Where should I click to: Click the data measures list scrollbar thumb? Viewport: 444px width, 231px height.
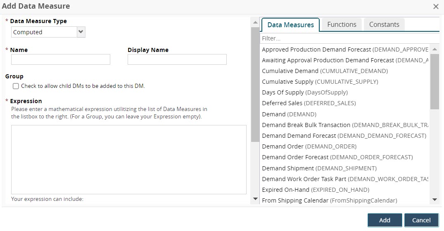pyautogui.click(x=435, y=82)
